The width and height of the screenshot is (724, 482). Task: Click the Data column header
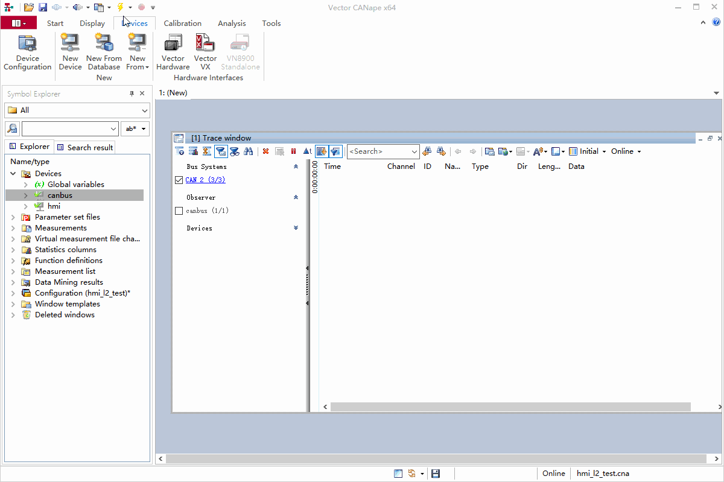pos(576,166)
